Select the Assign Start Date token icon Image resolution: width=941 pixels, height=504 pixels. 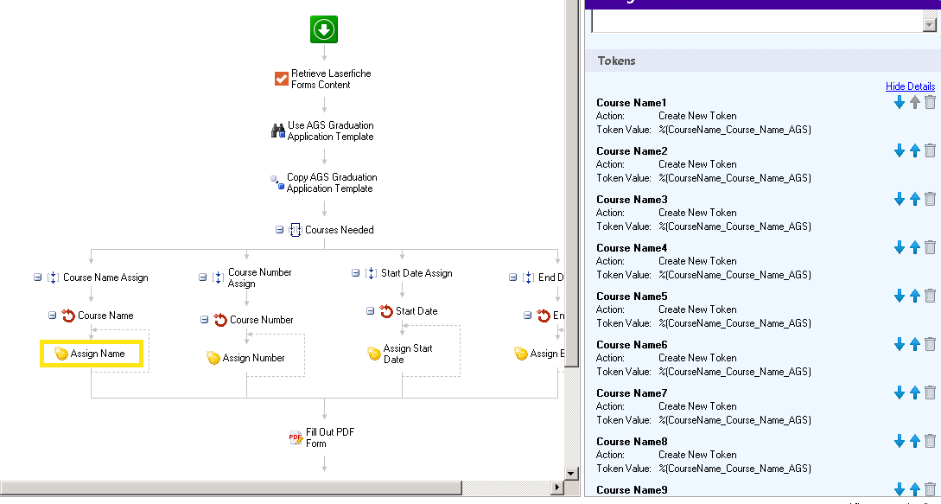374,354
